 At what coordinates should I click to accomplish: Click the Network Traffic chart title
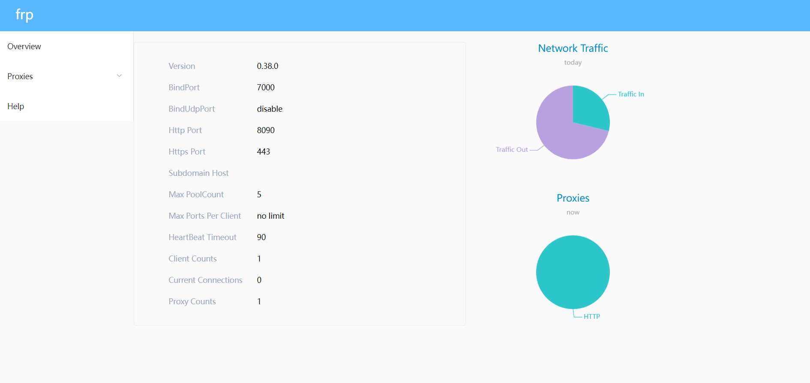point(573,48)
